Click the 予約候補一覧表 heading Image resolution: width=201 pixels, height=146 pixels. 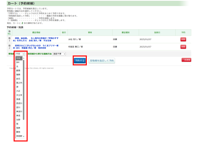[x=15, y=27]
